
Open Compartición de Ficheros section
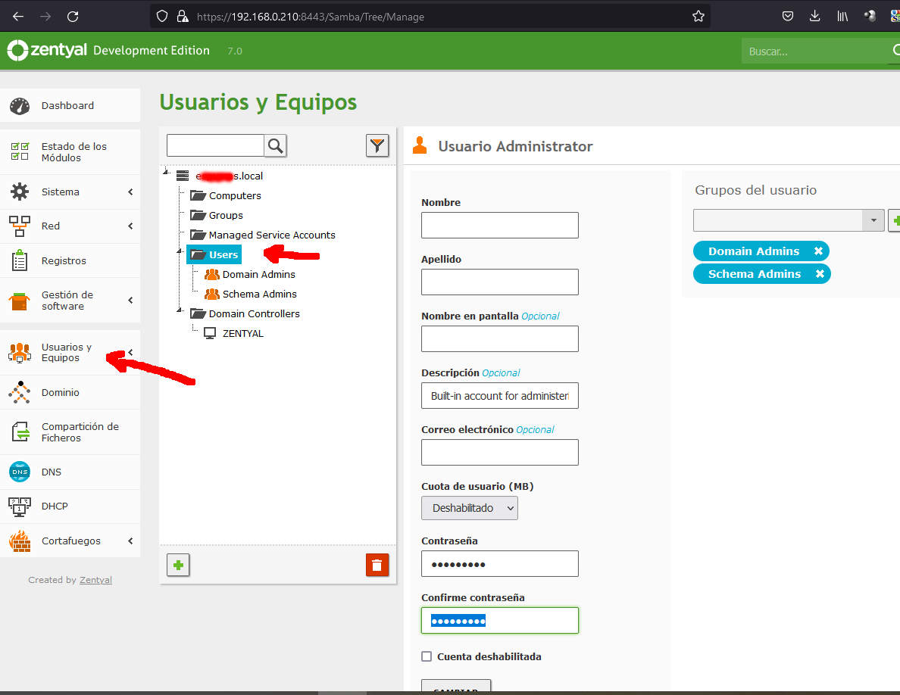pos(70,432)
